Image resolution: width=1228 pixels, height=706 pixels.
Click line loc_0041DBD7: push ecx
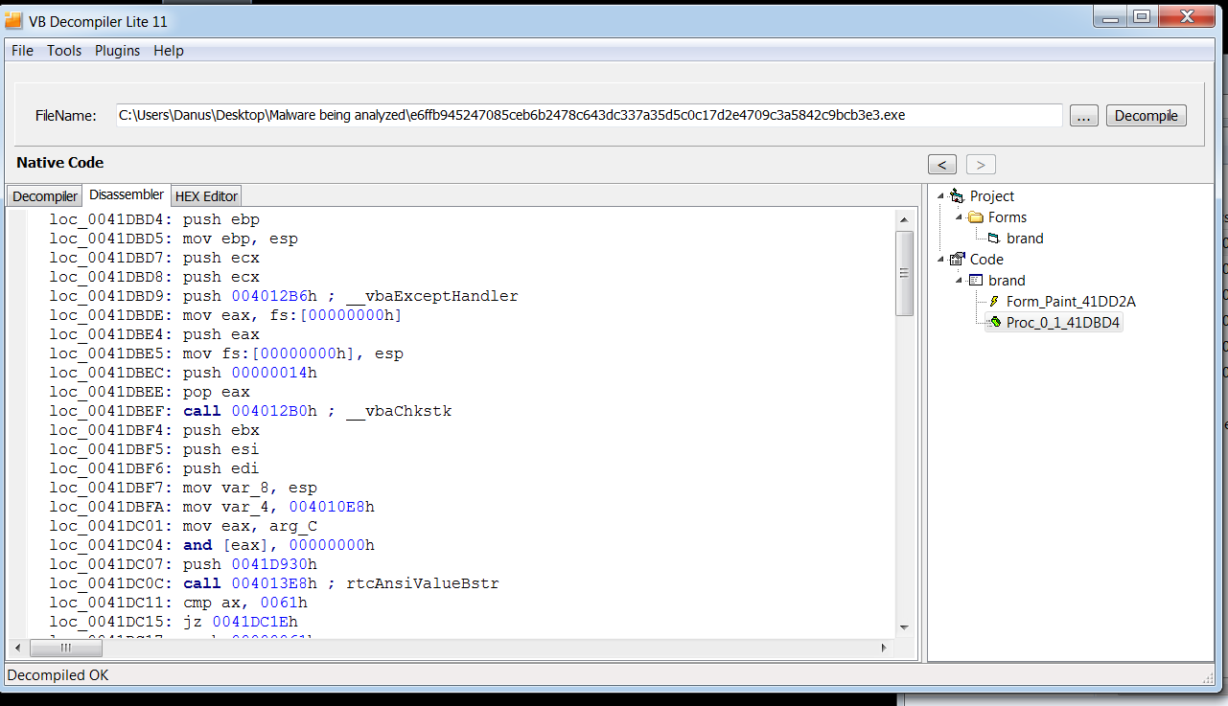(x=154, y=258)
